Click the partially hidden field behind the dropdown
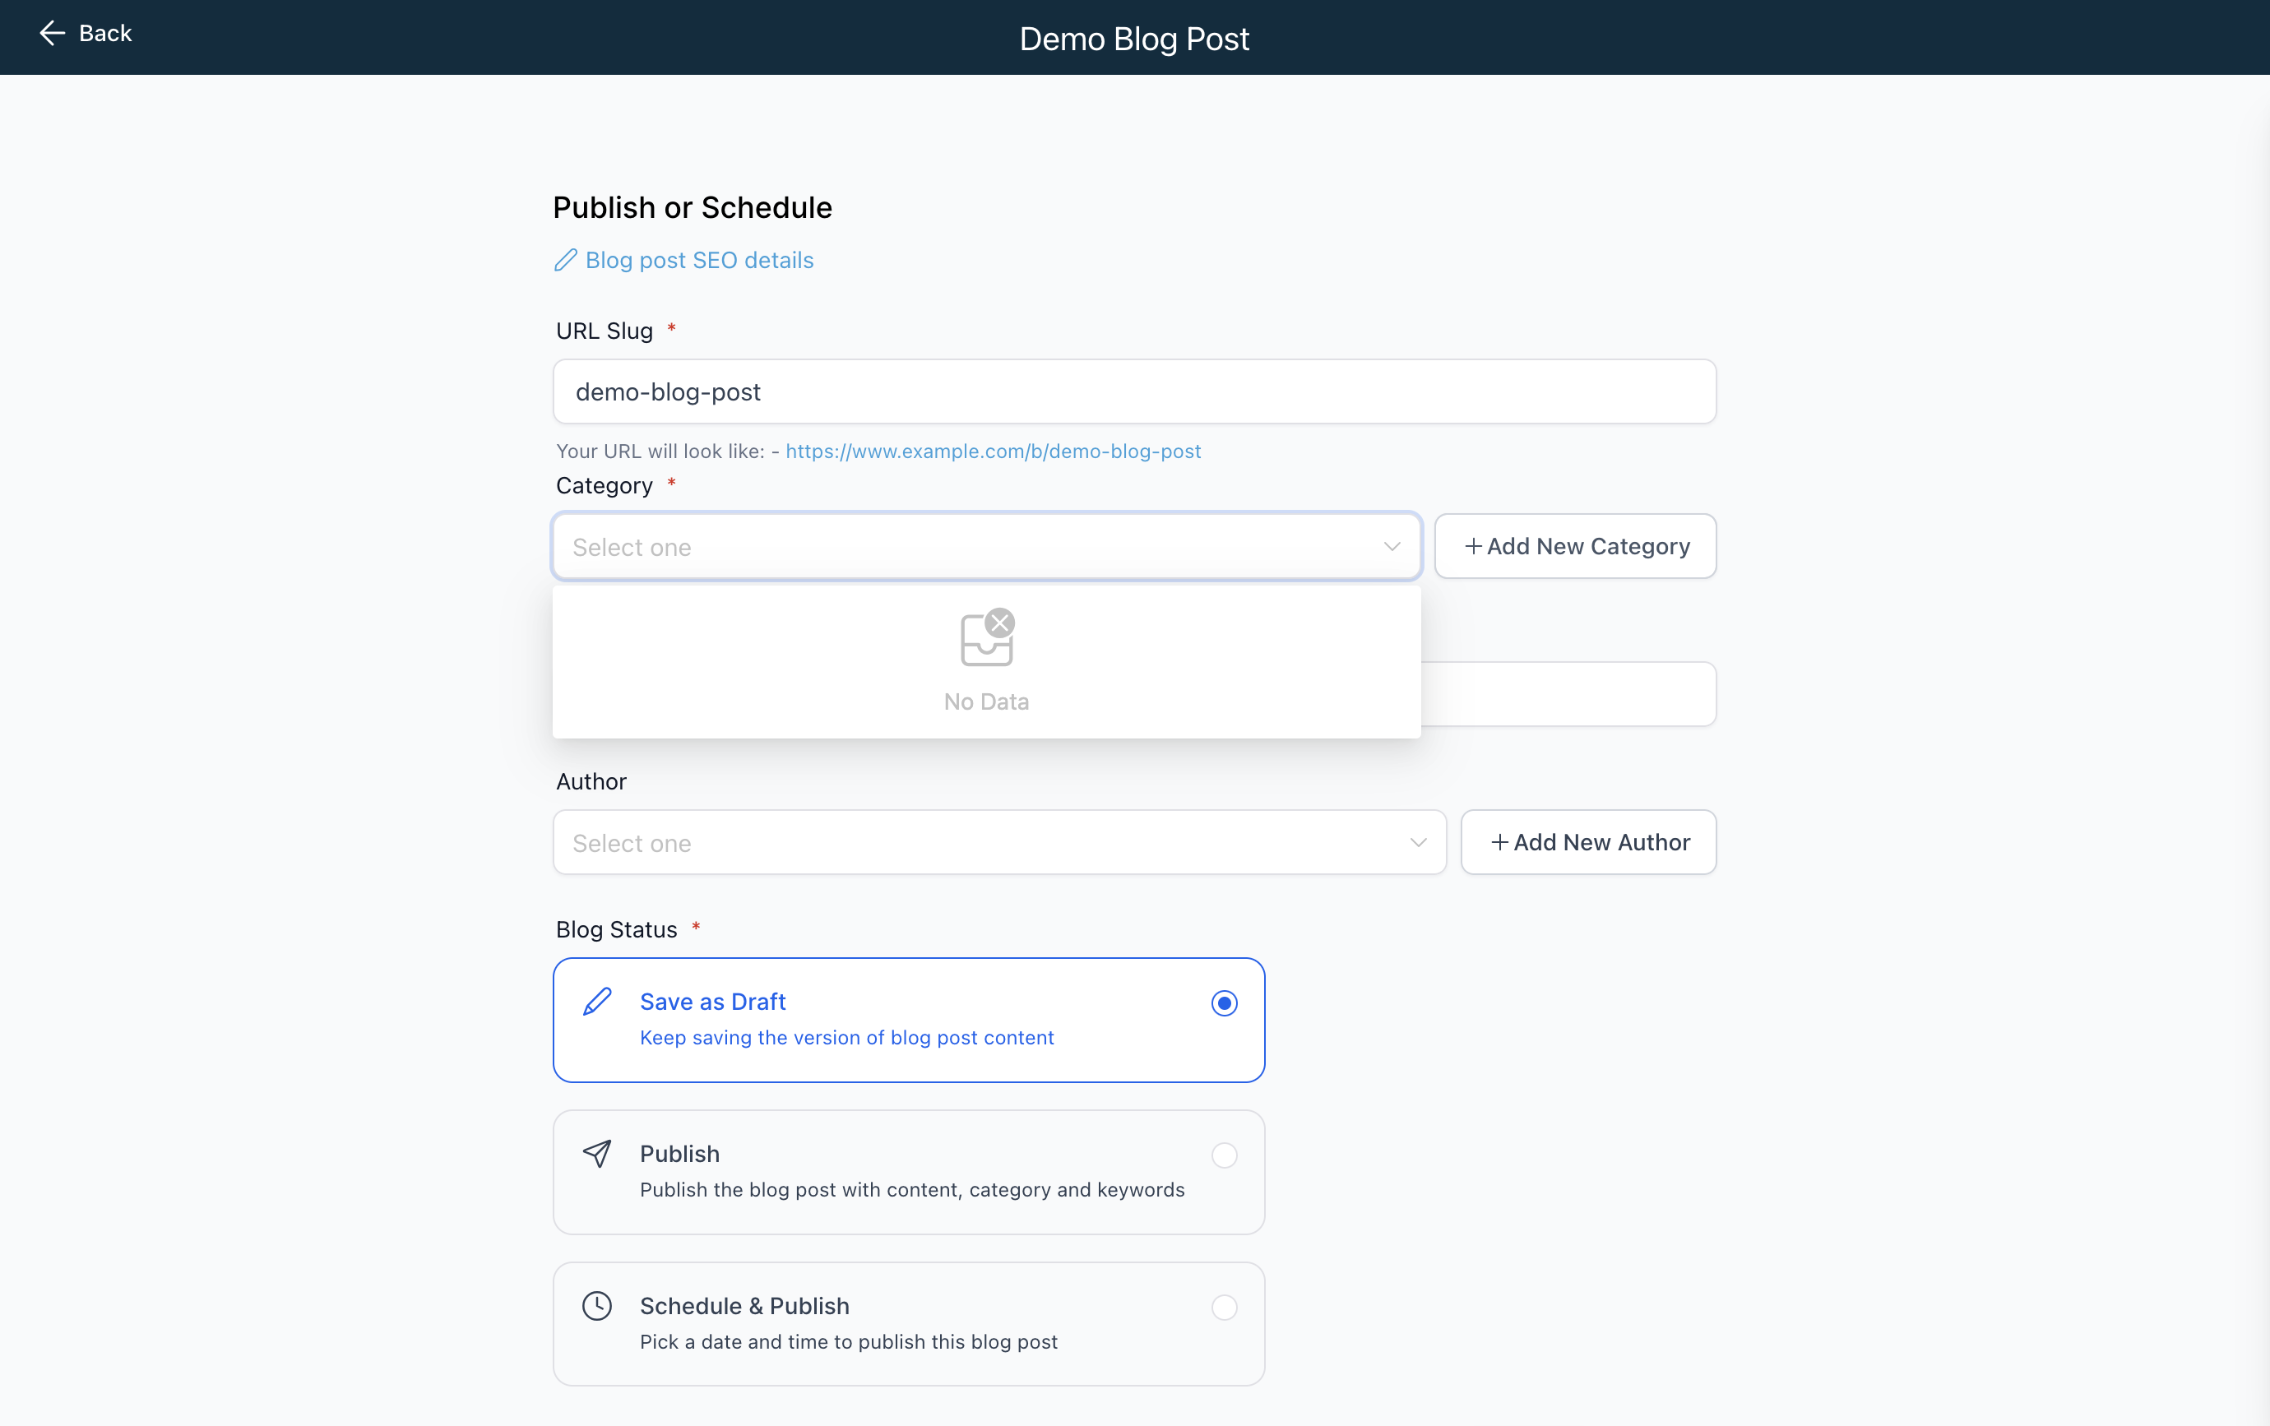The image size is (2270, 1426). pyautogui.click(x=1568, y=695)
